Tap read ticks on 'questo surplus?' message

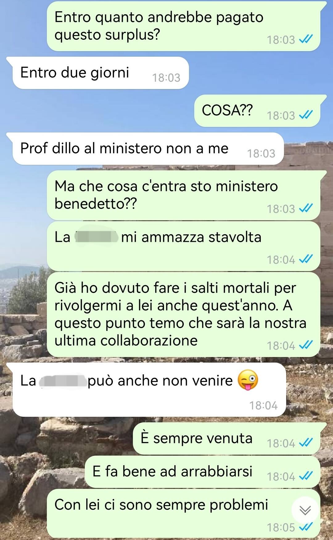[306, 39]
